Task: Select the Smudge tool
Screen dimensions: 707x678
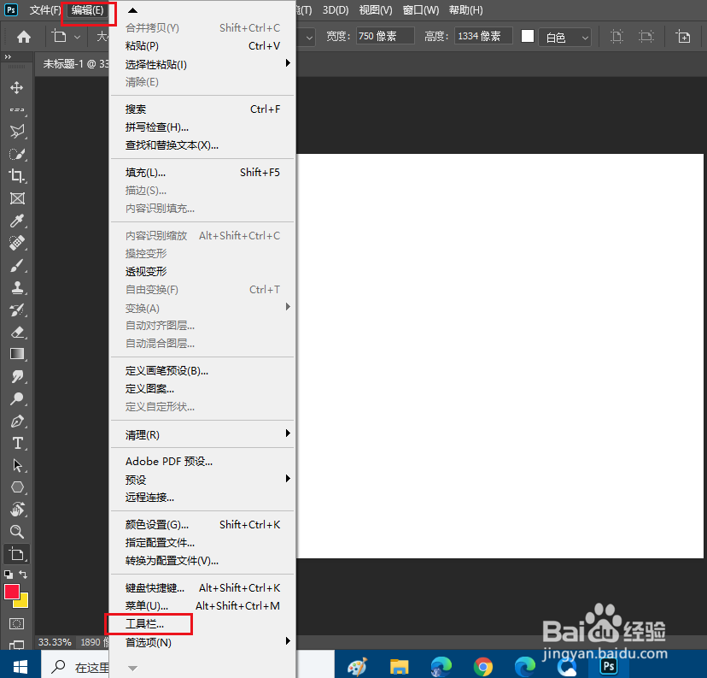Action: (x=17, y=376)
